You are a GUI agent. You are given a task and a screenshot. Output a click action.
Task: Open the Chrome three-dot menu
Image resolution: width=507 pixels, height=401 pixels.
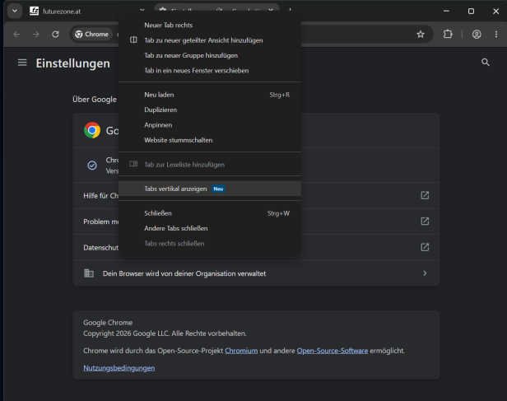[496, 35]
